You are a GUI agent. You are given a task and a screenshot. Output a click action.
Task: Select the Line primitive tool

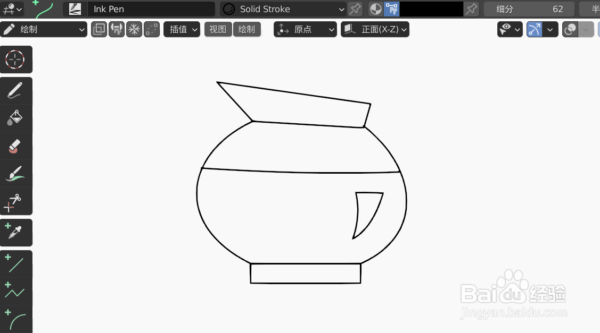pos(15,264)
